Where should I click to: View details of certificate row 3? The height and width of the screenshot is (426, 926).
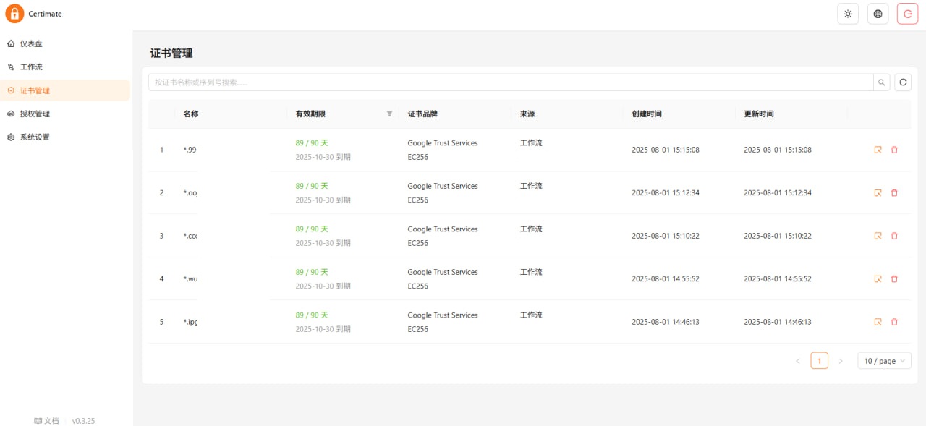(x=878, y=236)
